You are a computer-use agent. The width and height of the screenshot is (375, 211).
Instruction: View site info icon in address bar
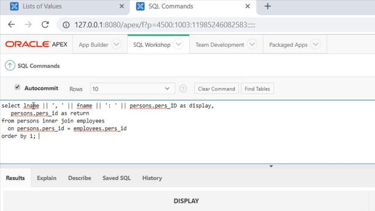[66, 25]
